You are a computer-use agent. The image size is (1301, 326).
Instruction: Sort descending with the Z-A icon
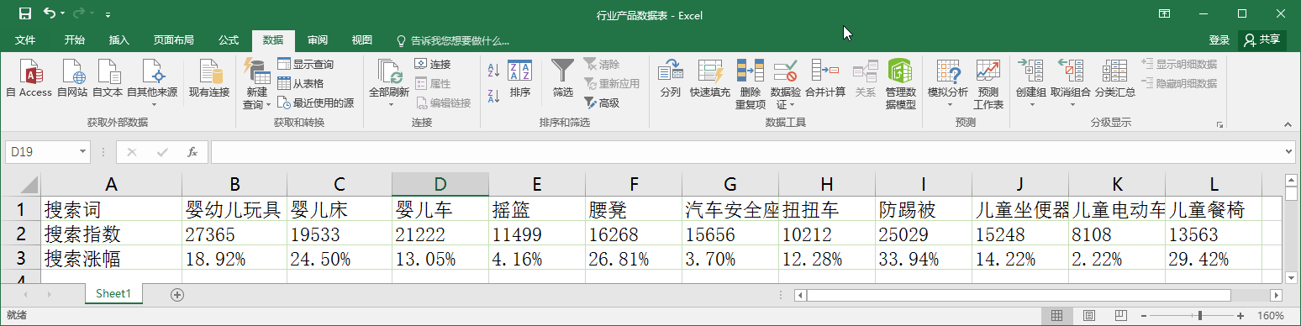[494, 95]
